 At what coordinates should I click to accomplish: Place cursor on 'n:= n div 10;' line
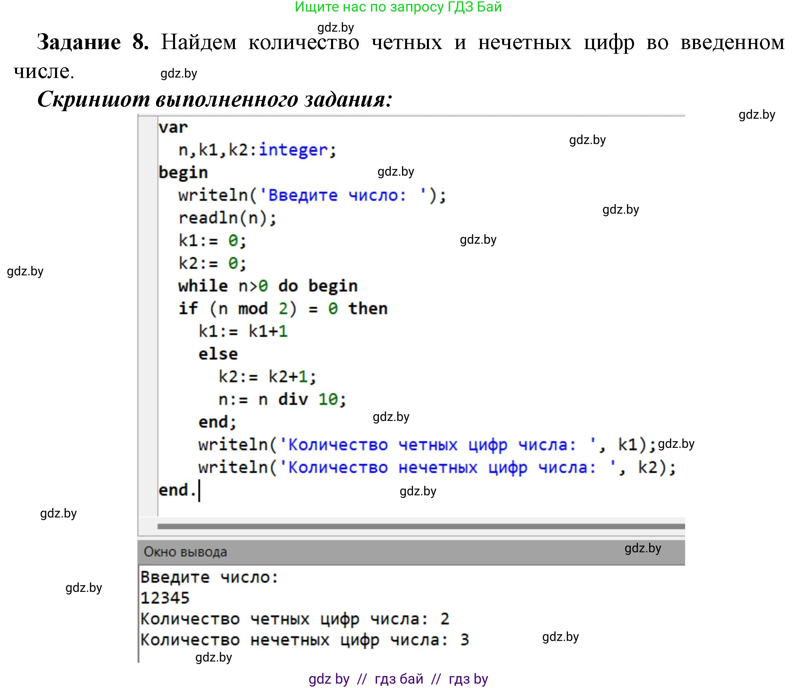(x=282, y=399)
